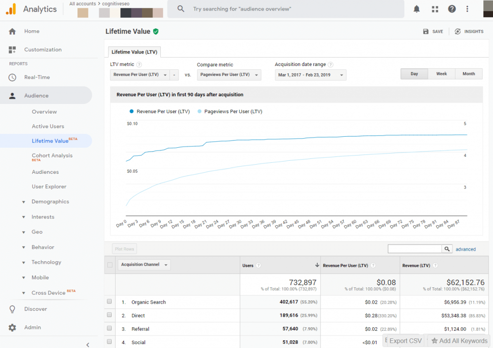
Task: Open the Revenue Per User LTV metric dropdown
Action: pyautogui.click(x=140, y=75)
